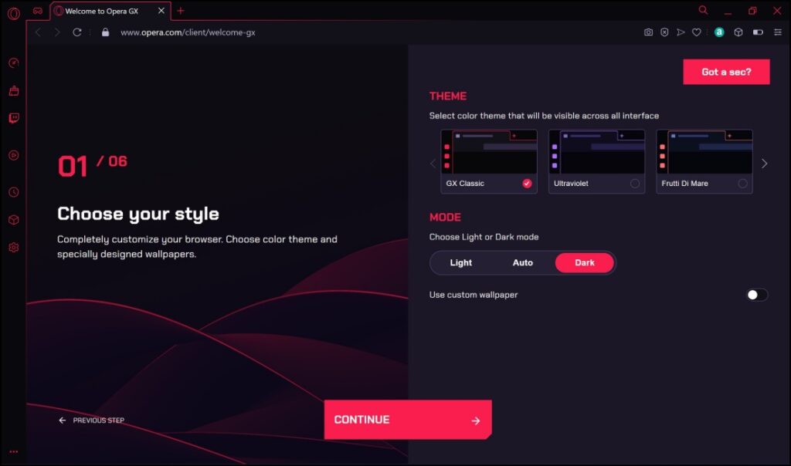791x466 pixels.
Task: Switch to Light mode
Action: click(460, 262)
